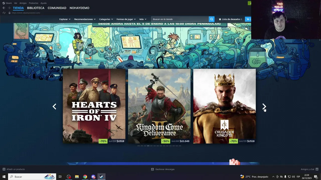Viewport: 321px width, 180px height.
Task: Advance carousel with right arrow
Action: pyautogui.click(x=264, y=106)
